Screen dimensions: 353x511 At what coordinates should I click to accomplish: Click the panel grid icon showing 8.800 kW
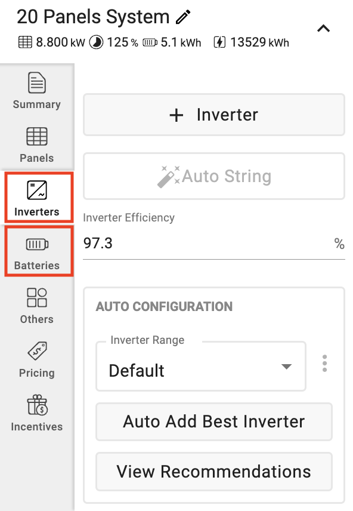25,42
